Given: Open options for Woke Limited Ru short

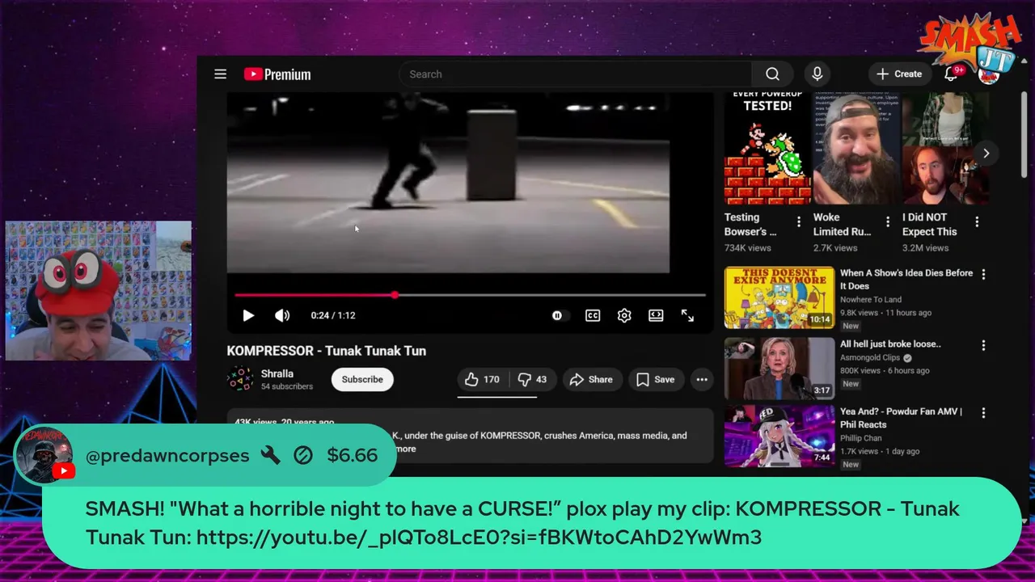Looking at the screenshot, I should pos(888,221).
